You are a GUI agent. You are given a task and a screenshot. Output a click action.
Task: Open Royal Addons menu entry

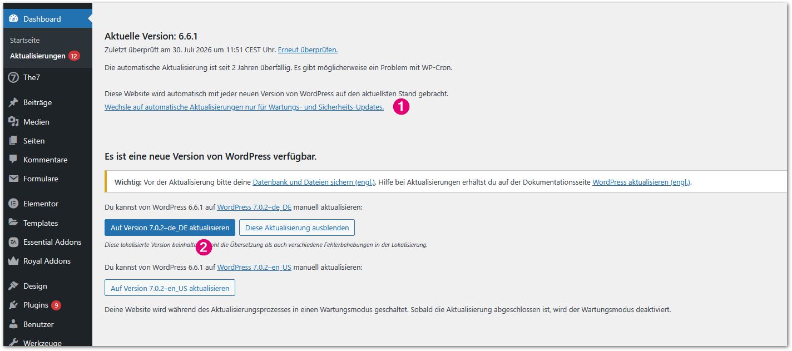48,261
